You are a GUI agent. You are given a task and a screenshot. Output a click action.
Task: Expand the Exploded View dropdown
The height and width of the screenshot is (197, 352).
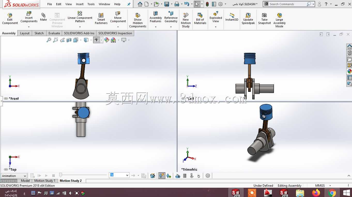click(216, 27)
